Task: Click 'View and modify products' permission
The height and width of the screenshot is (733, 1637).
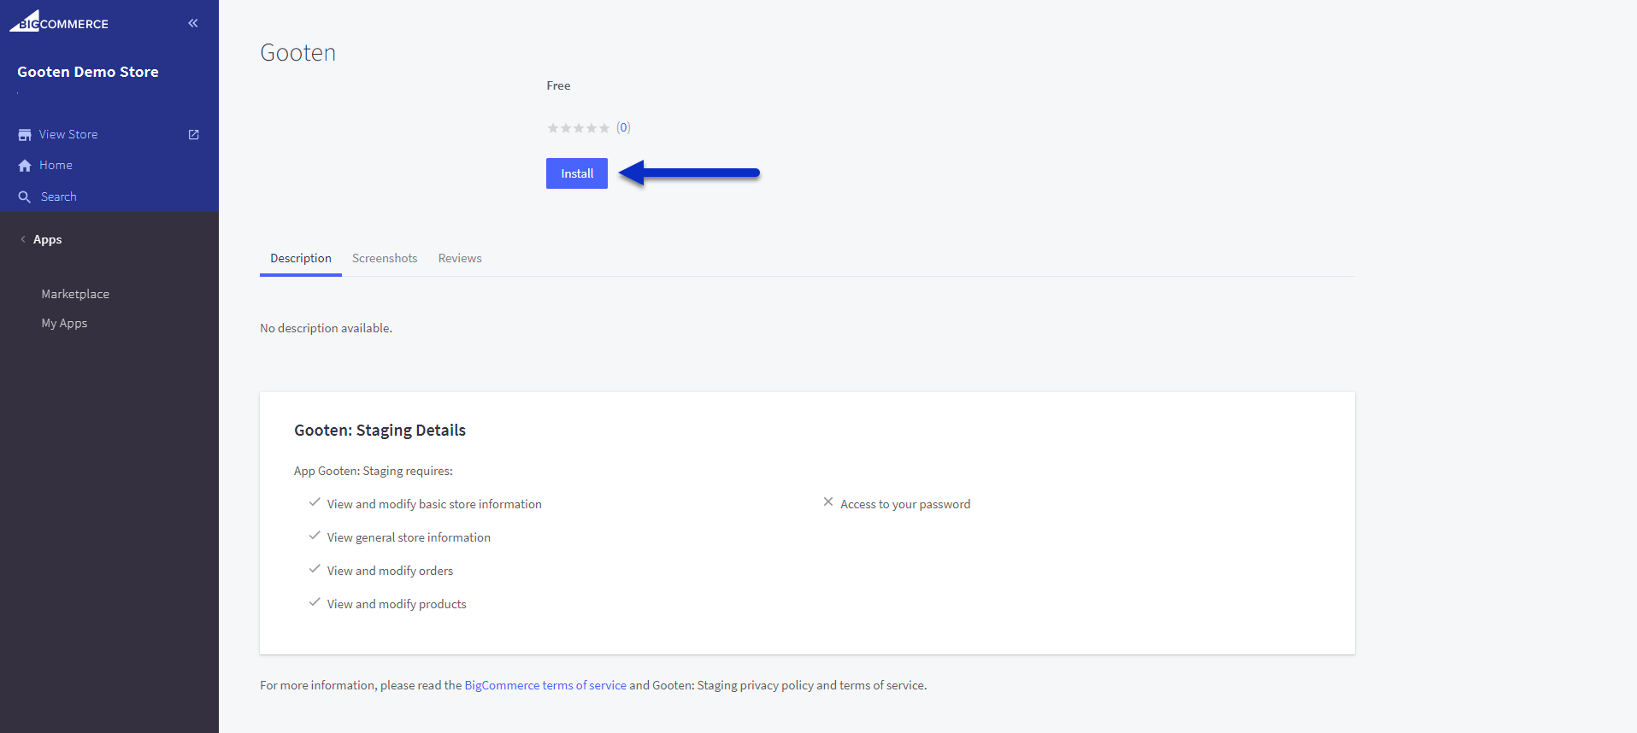Action: tap(397, 604)
